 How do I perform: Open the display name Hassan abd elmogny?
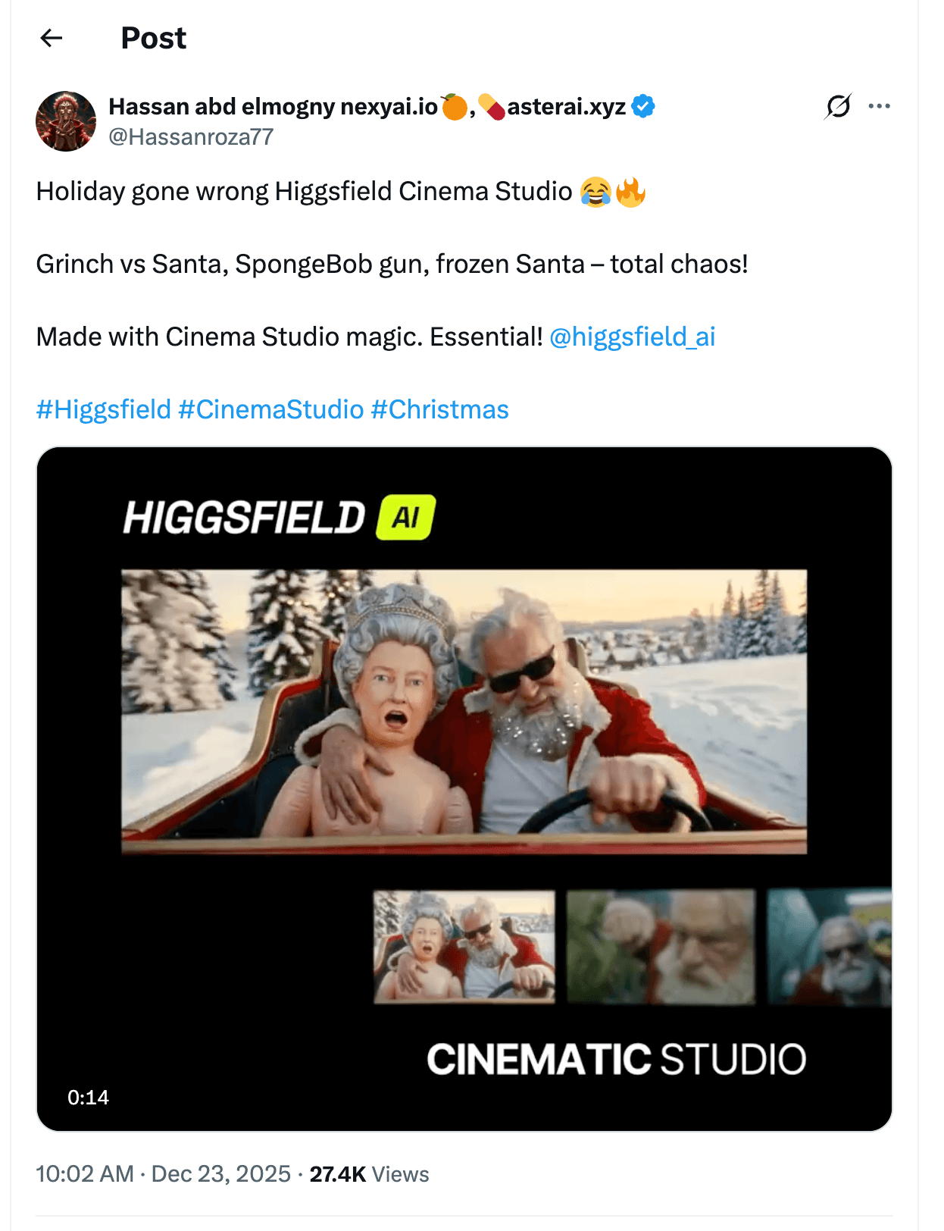tap(221, 107)
